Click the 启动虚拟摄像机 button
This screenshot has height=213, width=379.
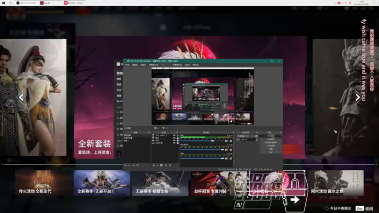[x=271, y=142]
